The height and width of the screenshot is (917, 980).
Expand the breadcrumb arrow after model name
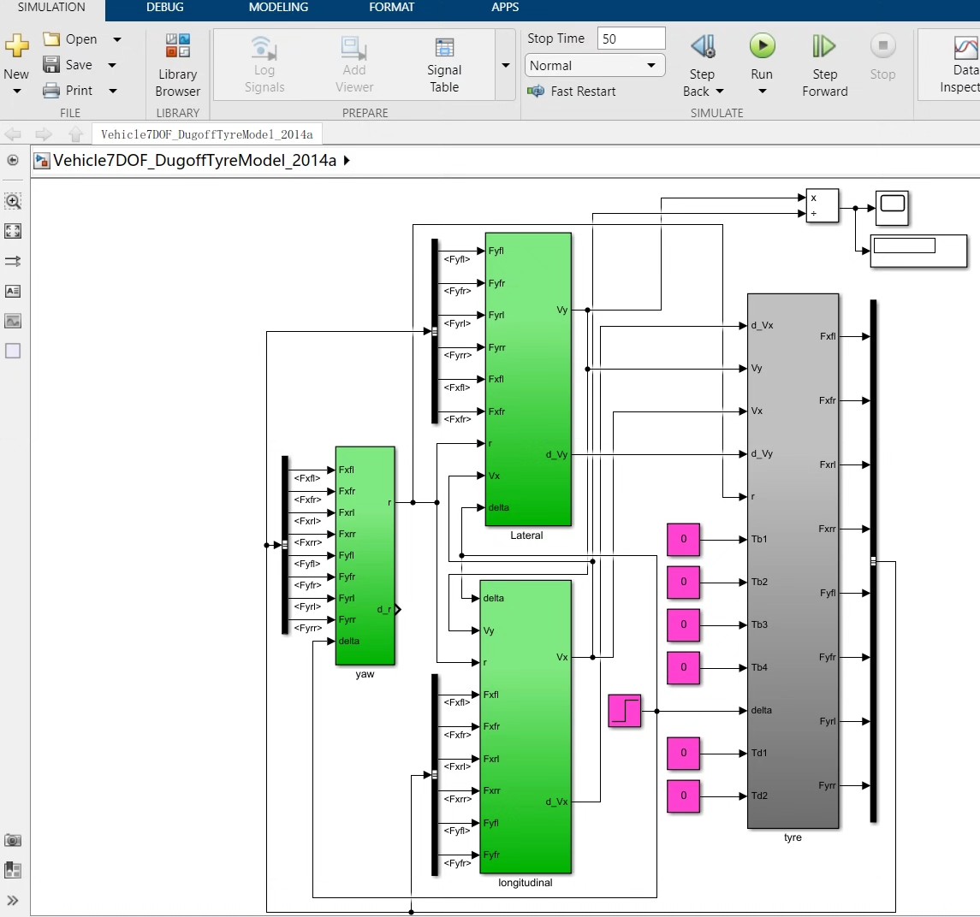click(347, 161)
